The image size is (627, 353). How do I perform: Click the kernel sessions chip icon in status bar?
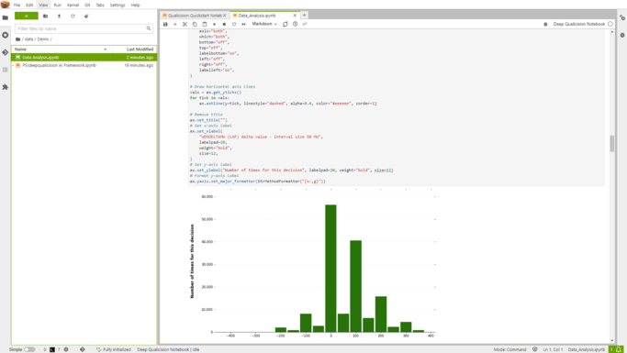(x=66, y=349)
